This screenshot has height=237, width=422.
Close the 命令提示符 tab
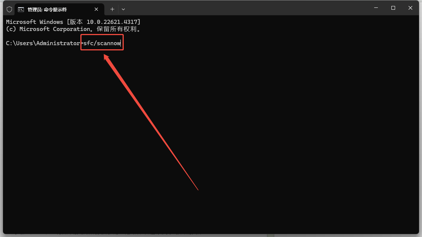coord(96,9)
